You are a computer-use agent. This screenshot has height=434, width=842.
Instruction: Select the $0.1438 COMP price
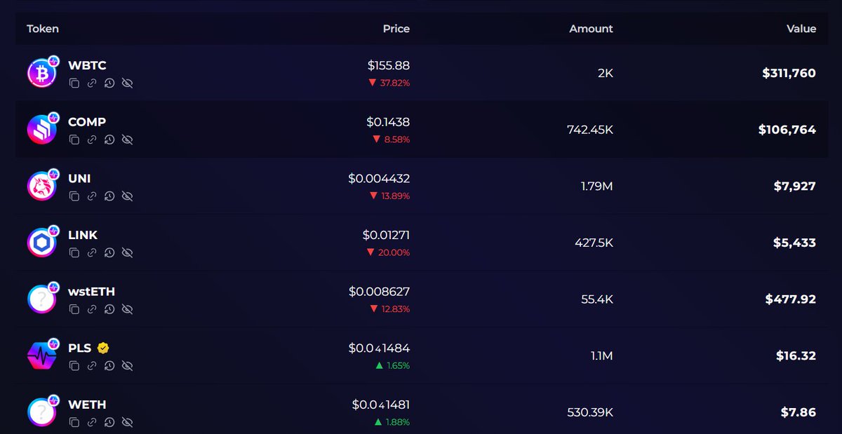coord(388,122)
